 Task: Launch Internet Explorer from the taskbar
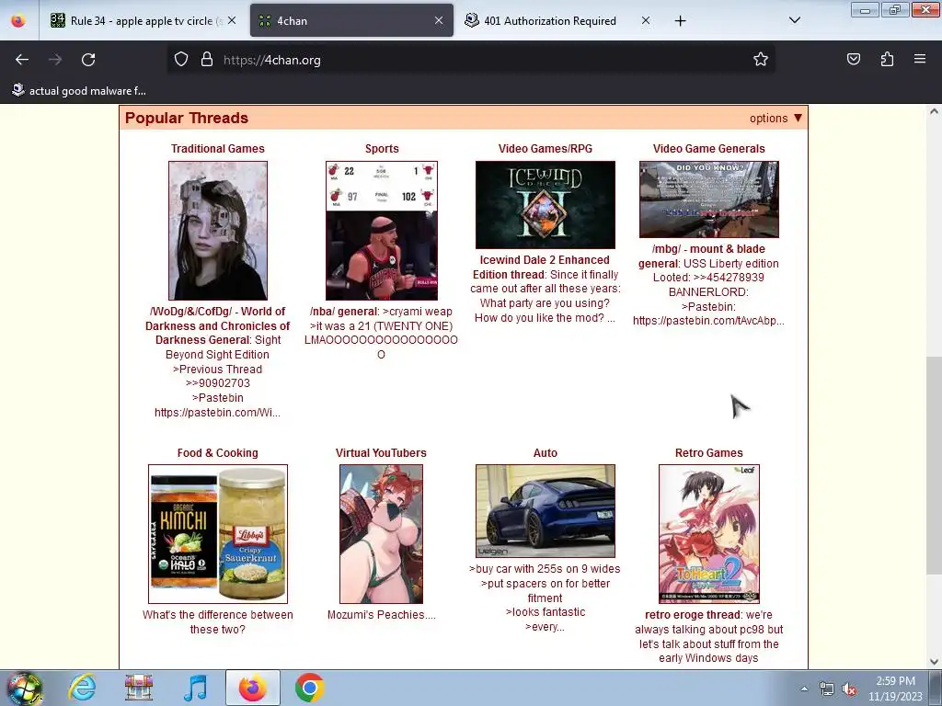point(82,688)
